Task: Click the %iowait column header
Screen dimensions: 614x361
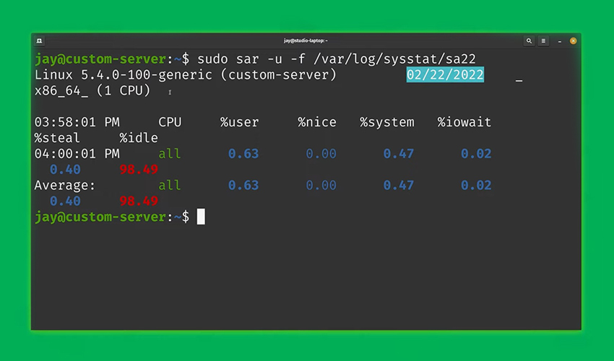Action: [x=464, y=122]
